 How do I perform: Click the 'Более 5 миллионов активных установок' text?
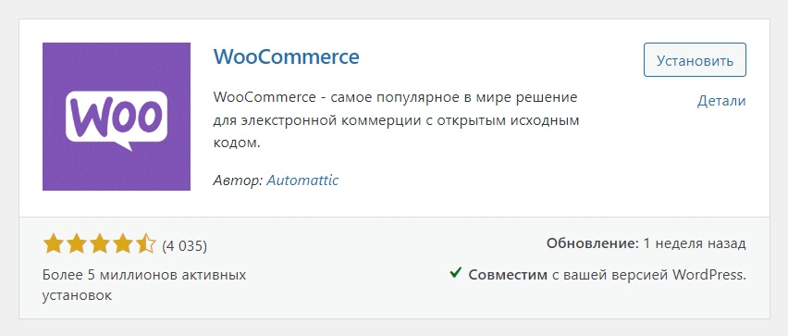[x=144, y=285]
